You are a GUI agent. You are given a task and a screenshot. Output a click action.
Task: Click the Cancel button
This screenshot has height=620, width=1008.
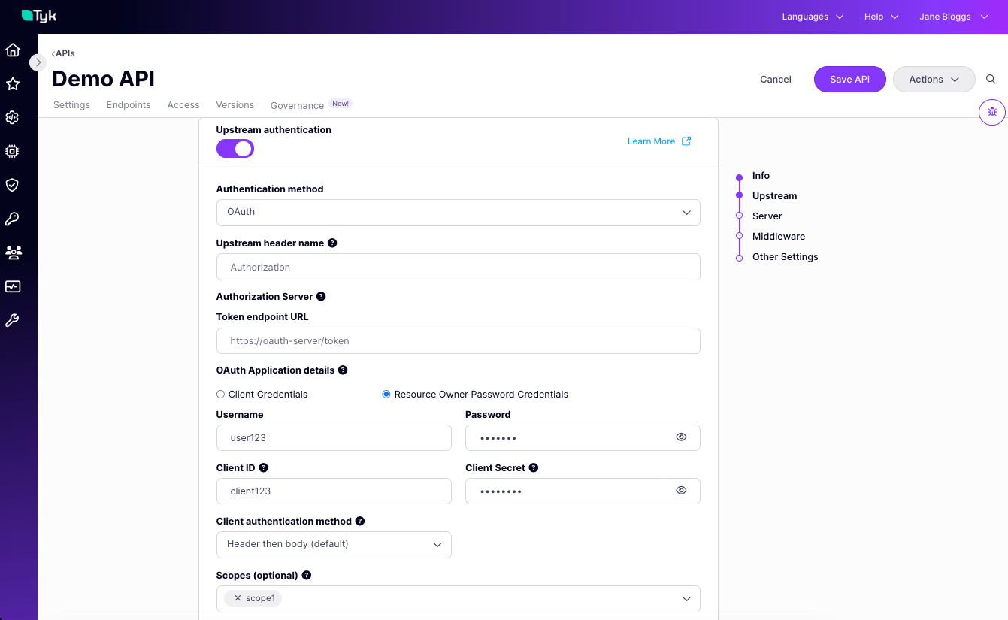coord(776,79)
